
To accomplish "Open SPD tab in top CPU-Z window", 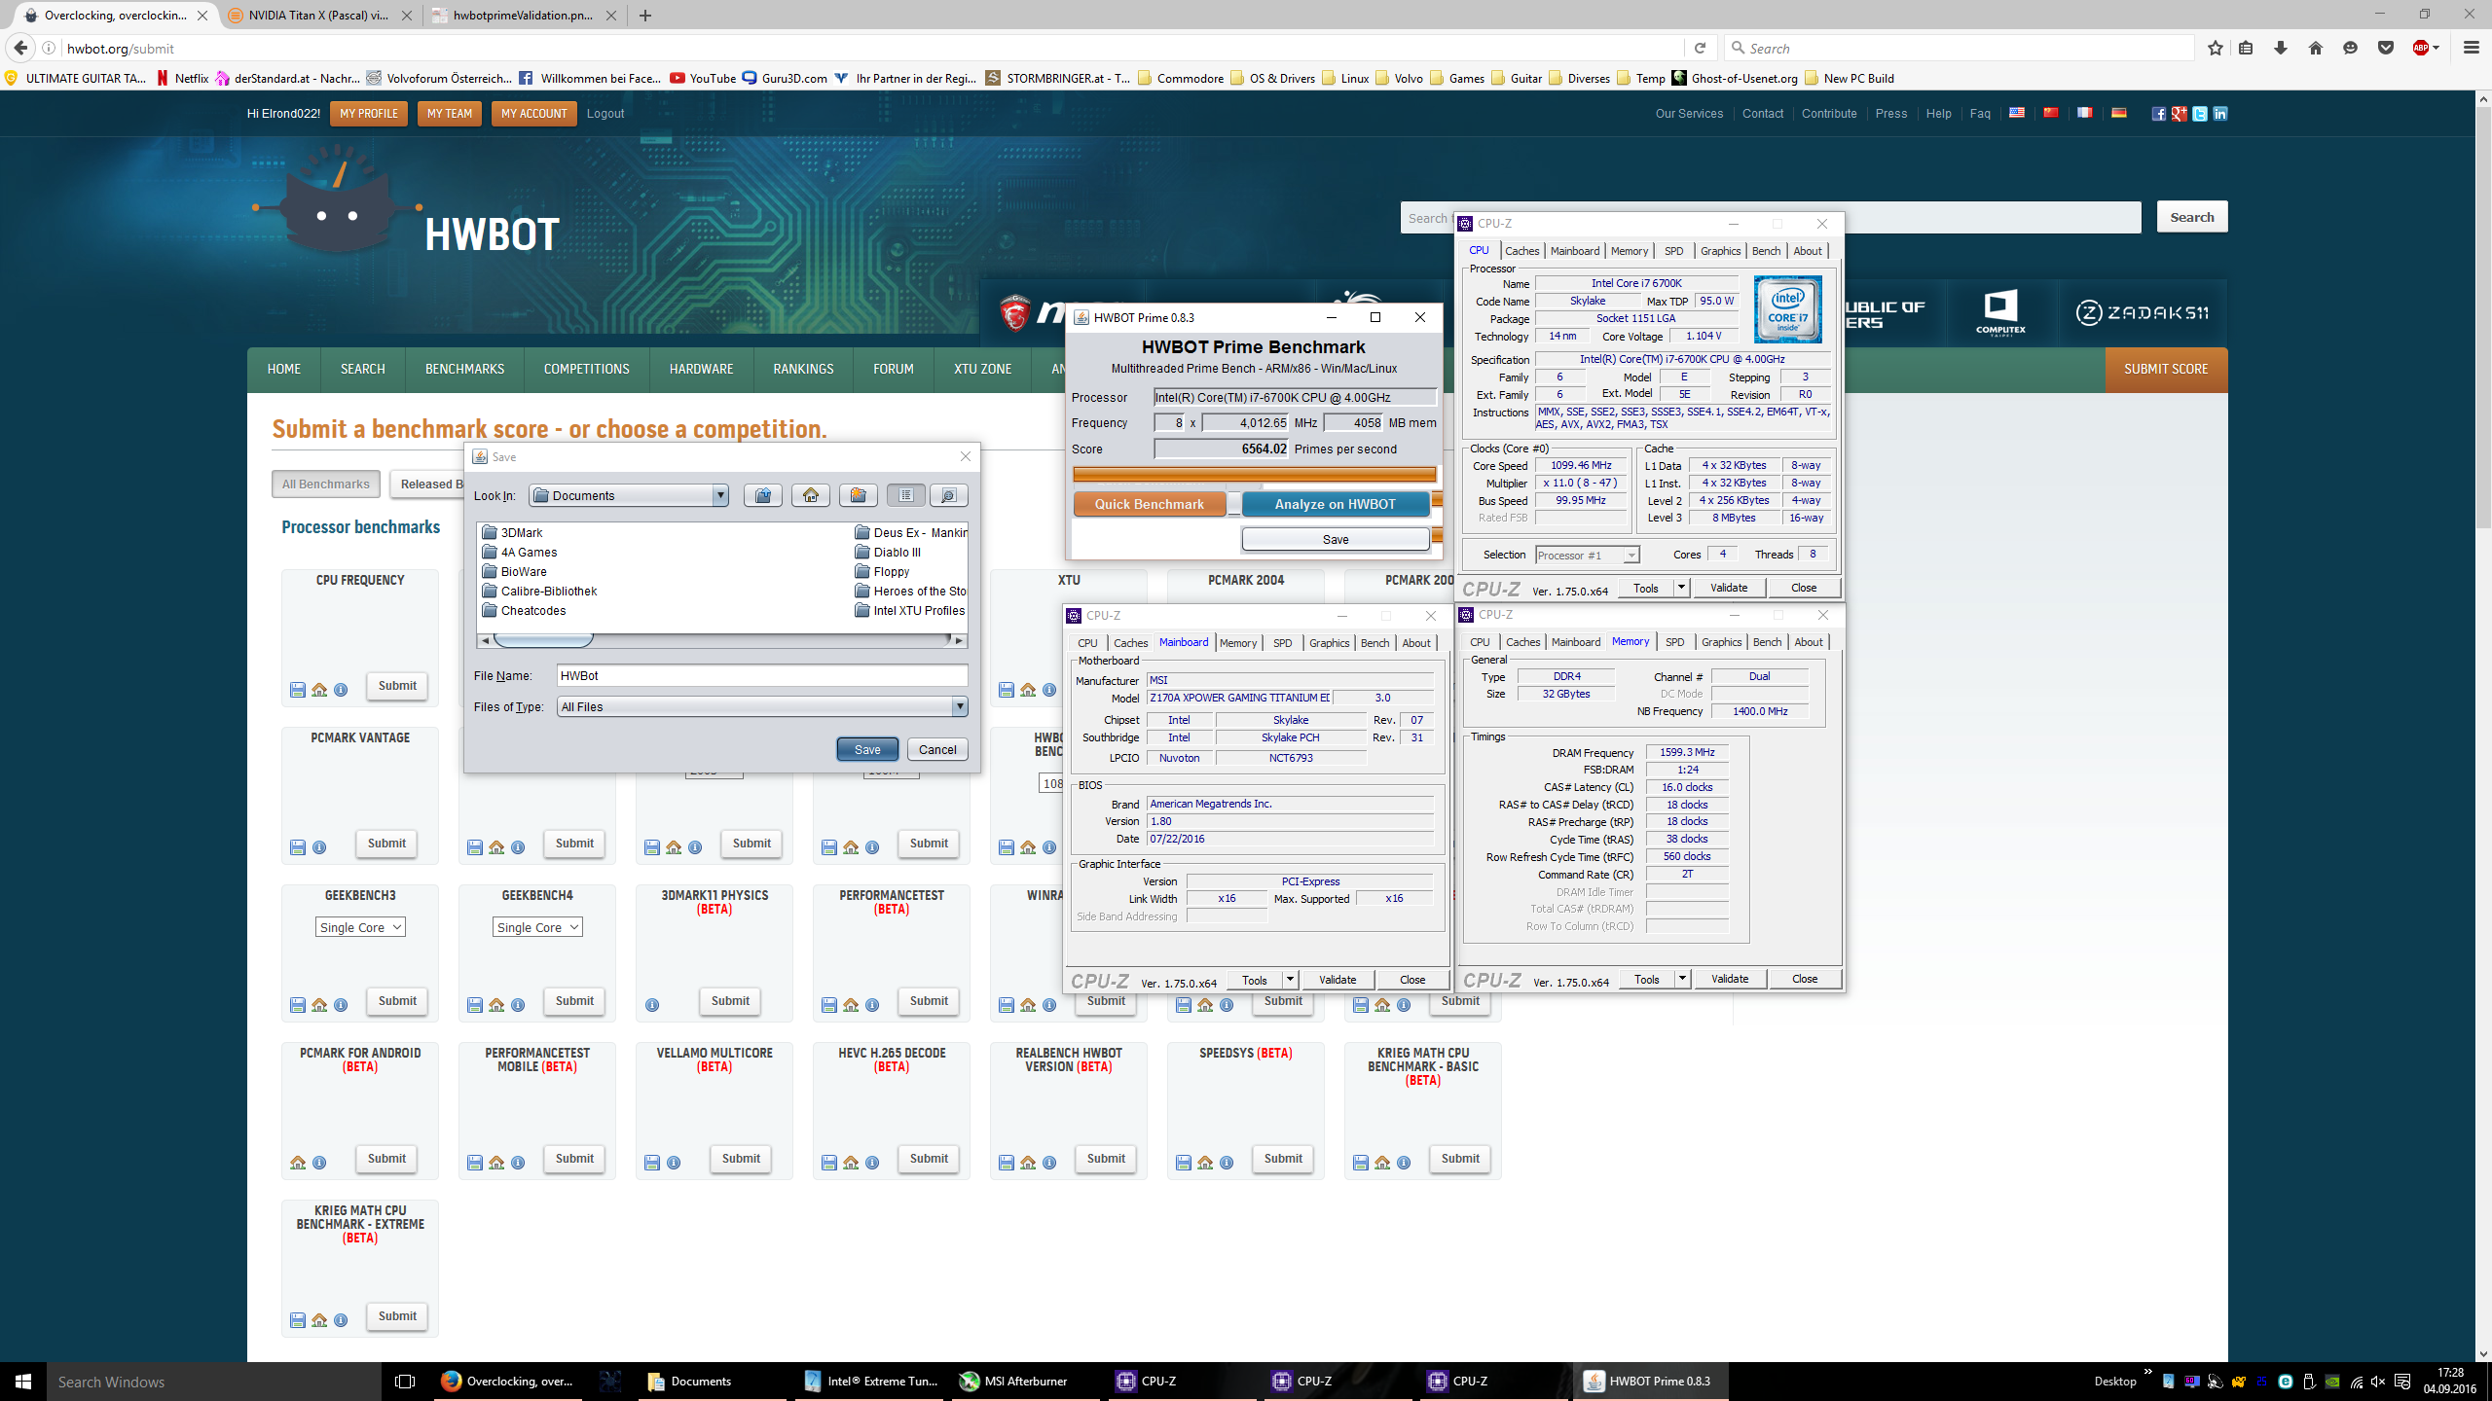I will [x=1673, y=251].
